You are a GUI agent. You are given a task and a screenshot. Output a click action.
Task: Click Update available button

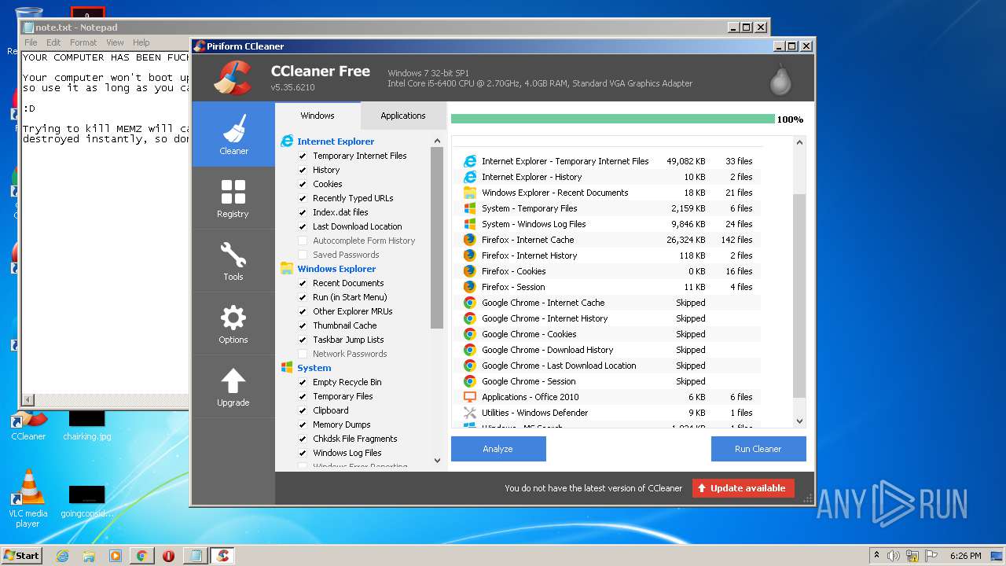[743, 488]
